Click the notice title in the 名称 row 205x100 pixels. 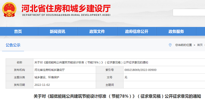pos(91,63)
